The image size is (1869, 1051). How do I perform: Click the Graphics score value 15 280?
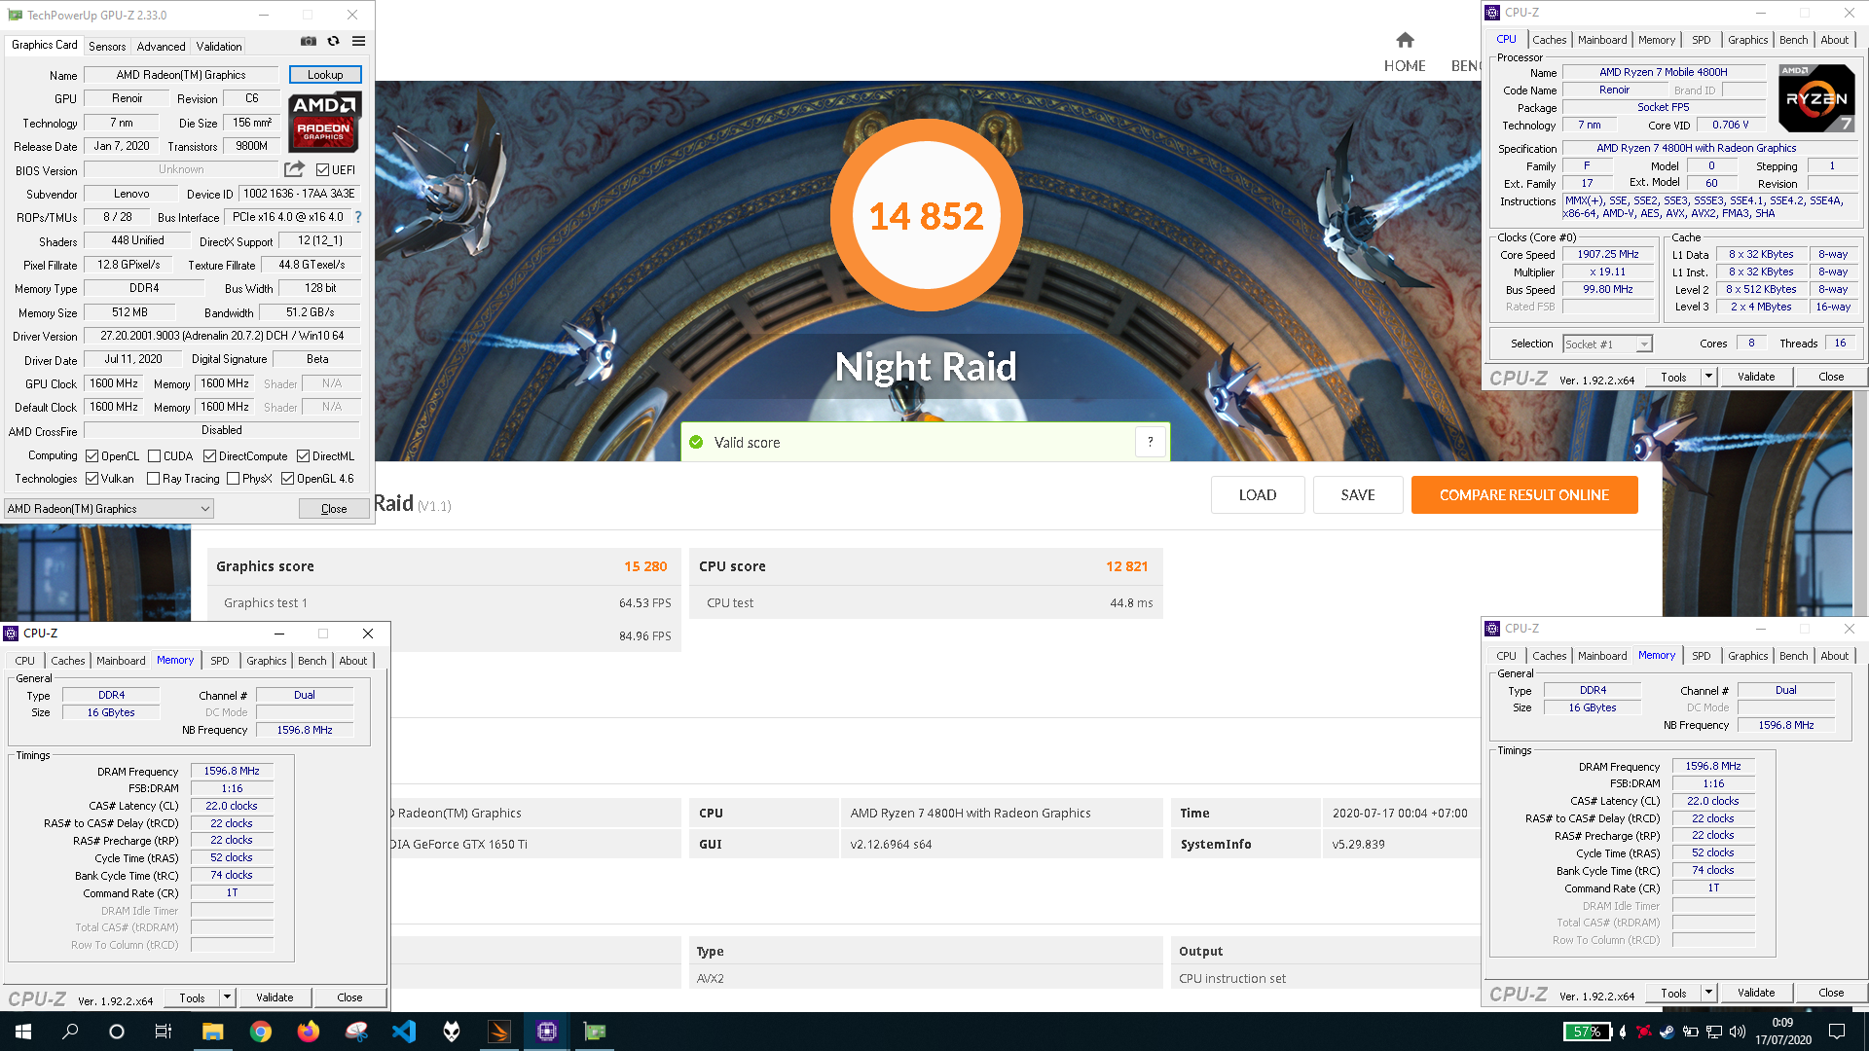click(x=645, y=566)
